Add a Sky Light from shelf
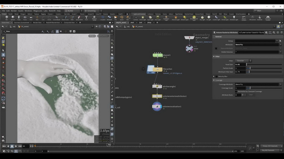Screen dimensions: 284x159 [x=202, y=18]
